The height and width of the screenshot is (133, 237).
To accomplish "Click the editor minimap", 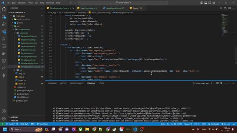I will point(228,25).
